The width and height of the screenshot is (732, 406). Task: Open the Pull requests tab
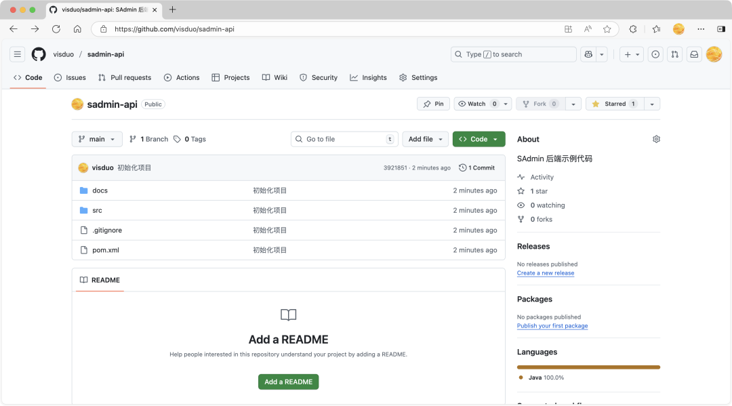coord(125,77)
